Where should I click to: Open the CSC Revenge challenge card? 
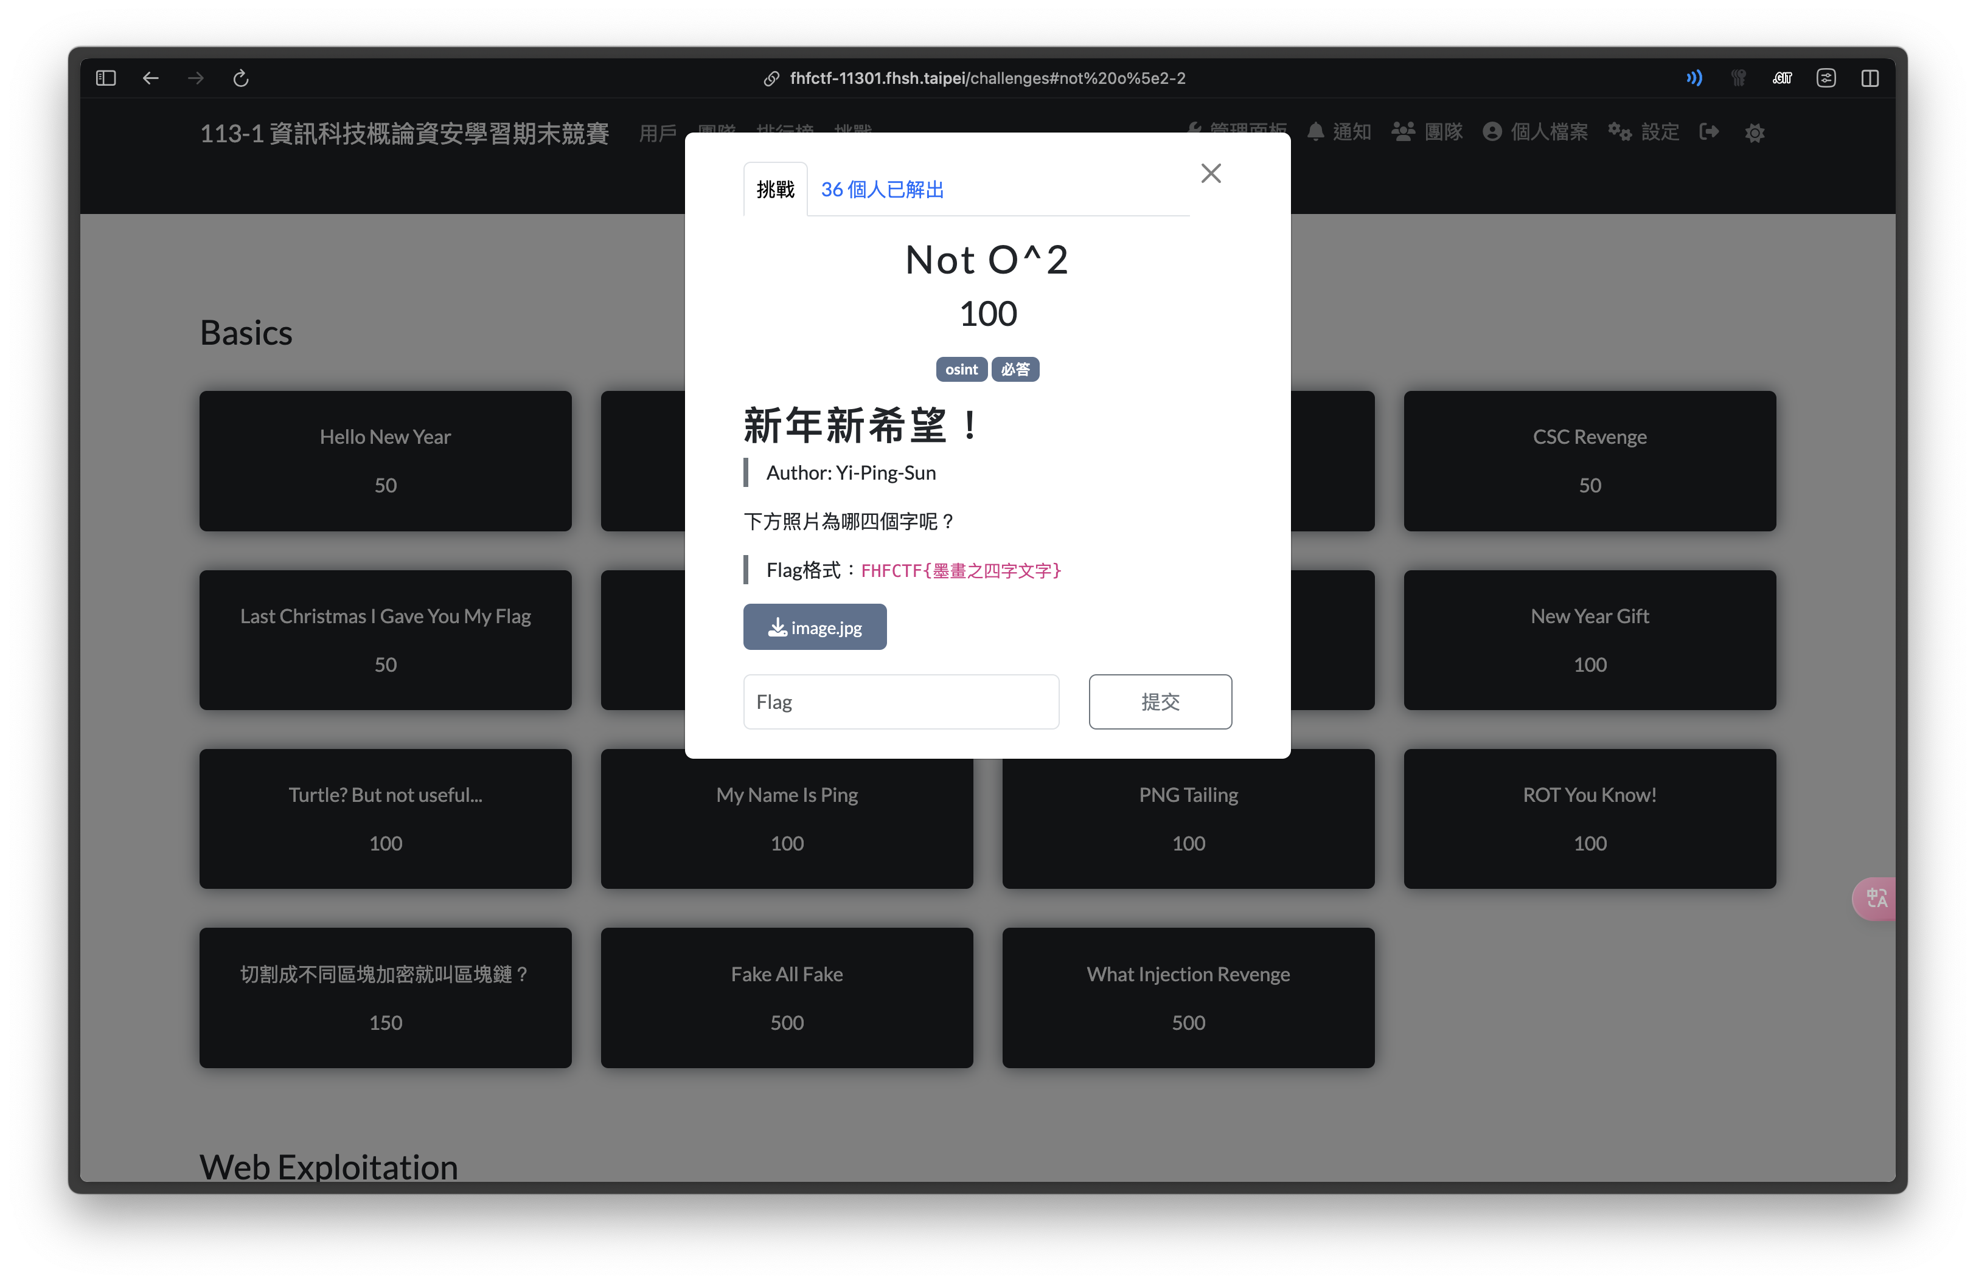[1589, 460]
